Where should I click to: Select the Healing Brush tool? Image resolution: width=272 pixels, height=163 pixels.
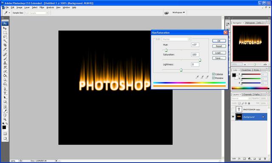click(x=5, y=54)
